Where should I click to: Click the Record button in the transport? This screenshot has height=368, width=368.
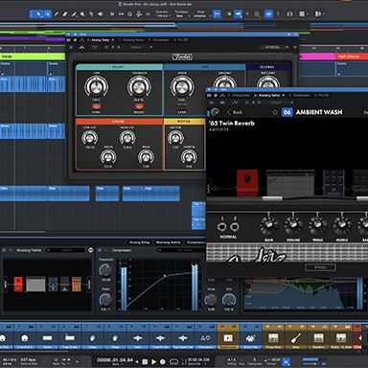click(163, 361)
